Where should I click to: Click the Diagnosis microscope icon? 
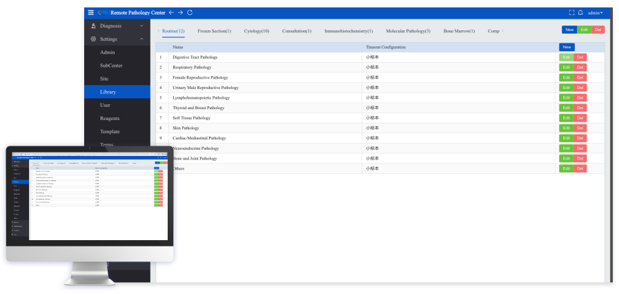click(93, 26)
